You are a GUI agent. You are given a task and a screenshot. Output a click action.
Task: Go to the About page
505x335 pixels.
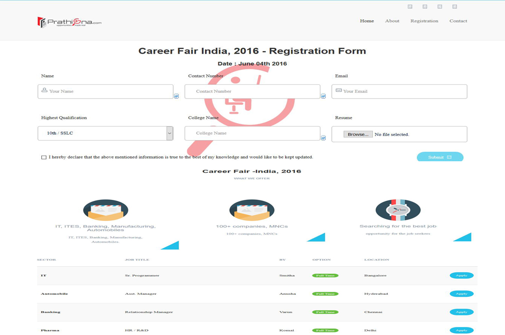click(392, 21)
